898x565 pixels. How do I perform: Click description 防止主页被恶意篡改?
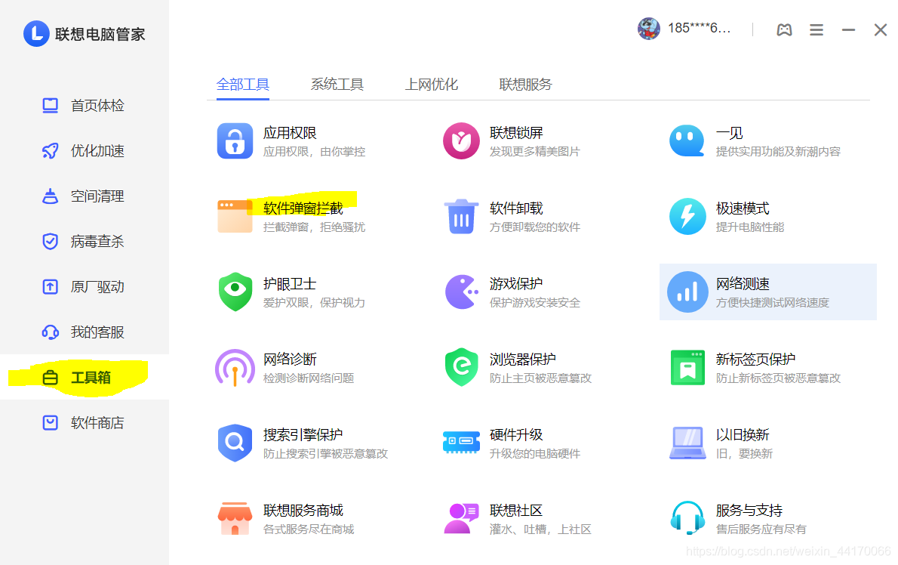pos(540,378)
